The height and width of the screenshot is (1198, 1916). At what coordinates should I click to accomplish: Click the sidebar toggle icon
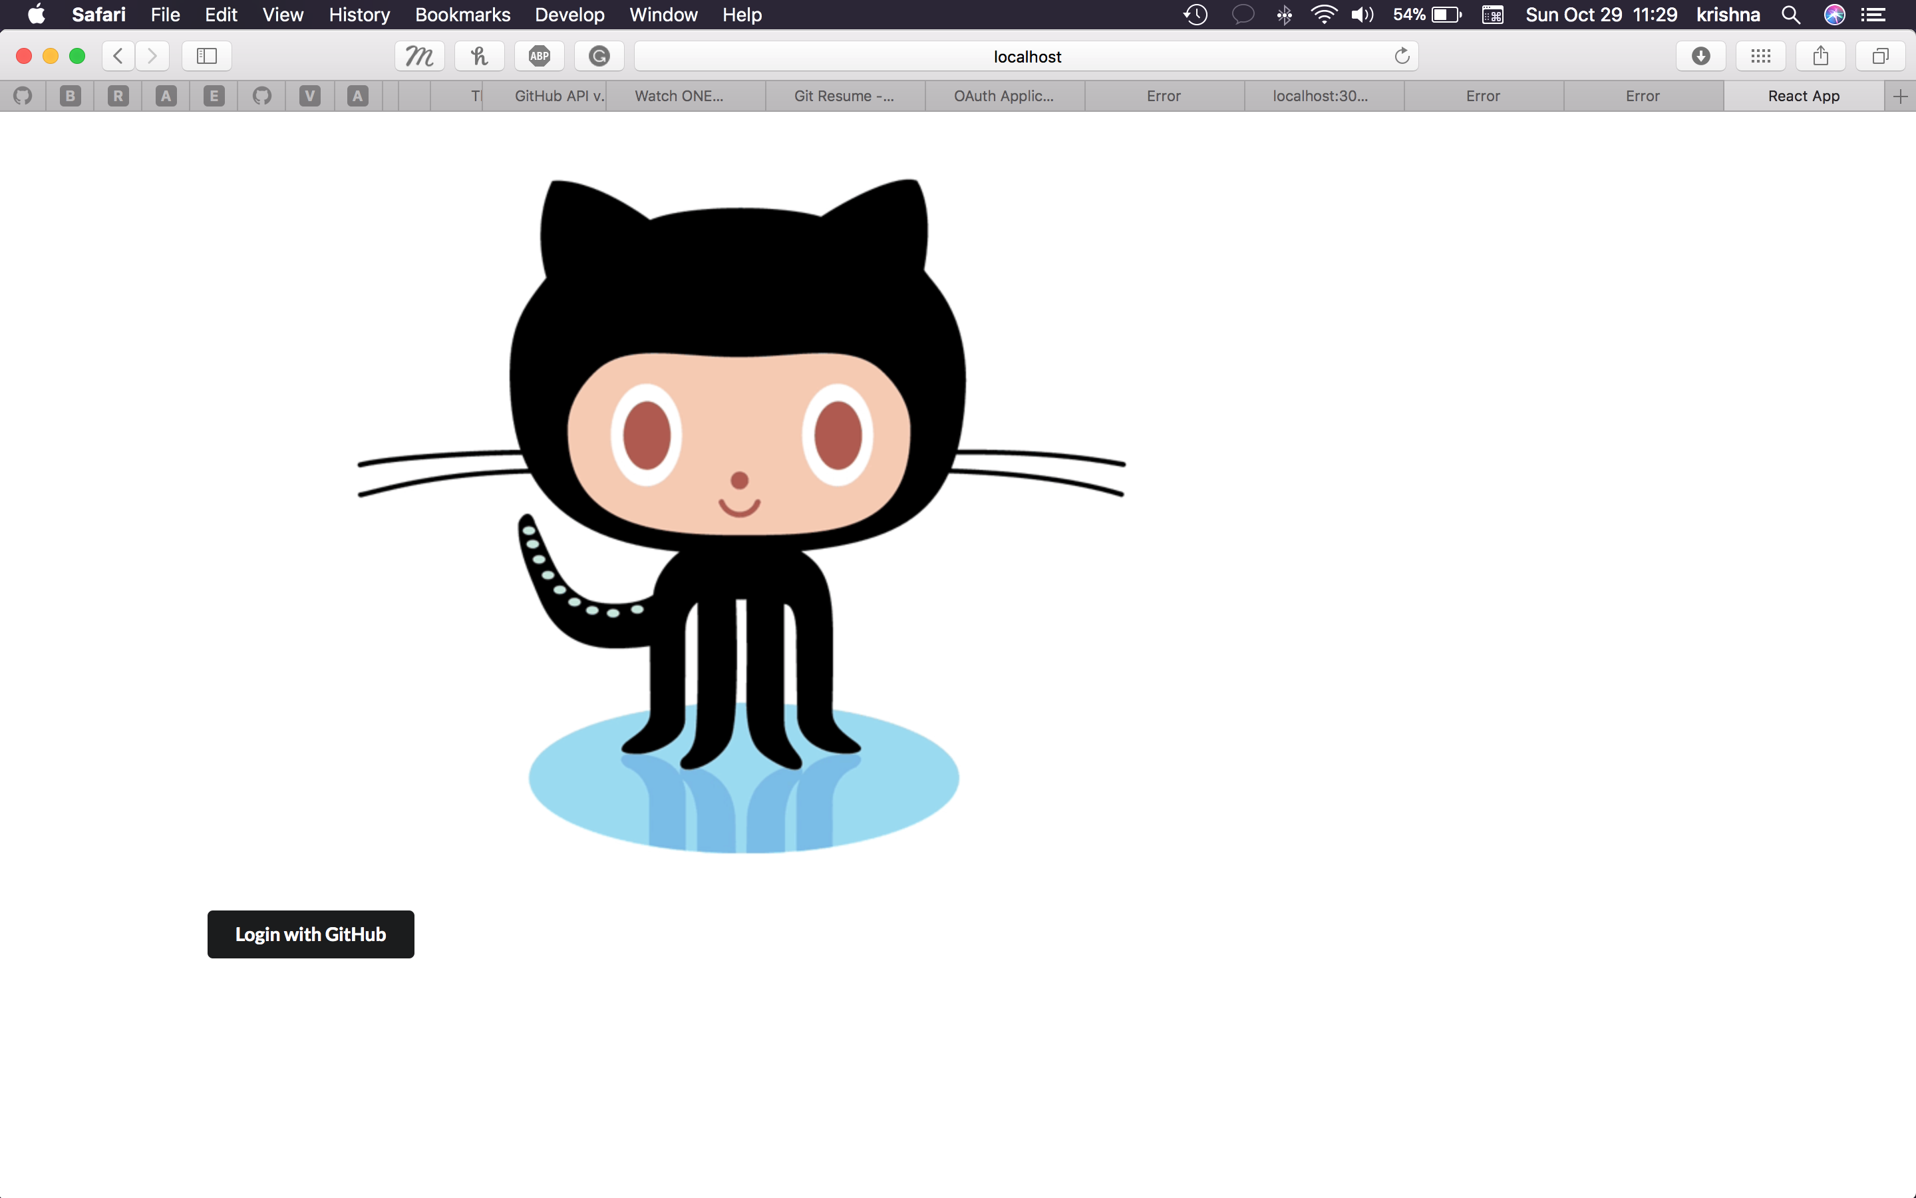(x=207, y=55)
